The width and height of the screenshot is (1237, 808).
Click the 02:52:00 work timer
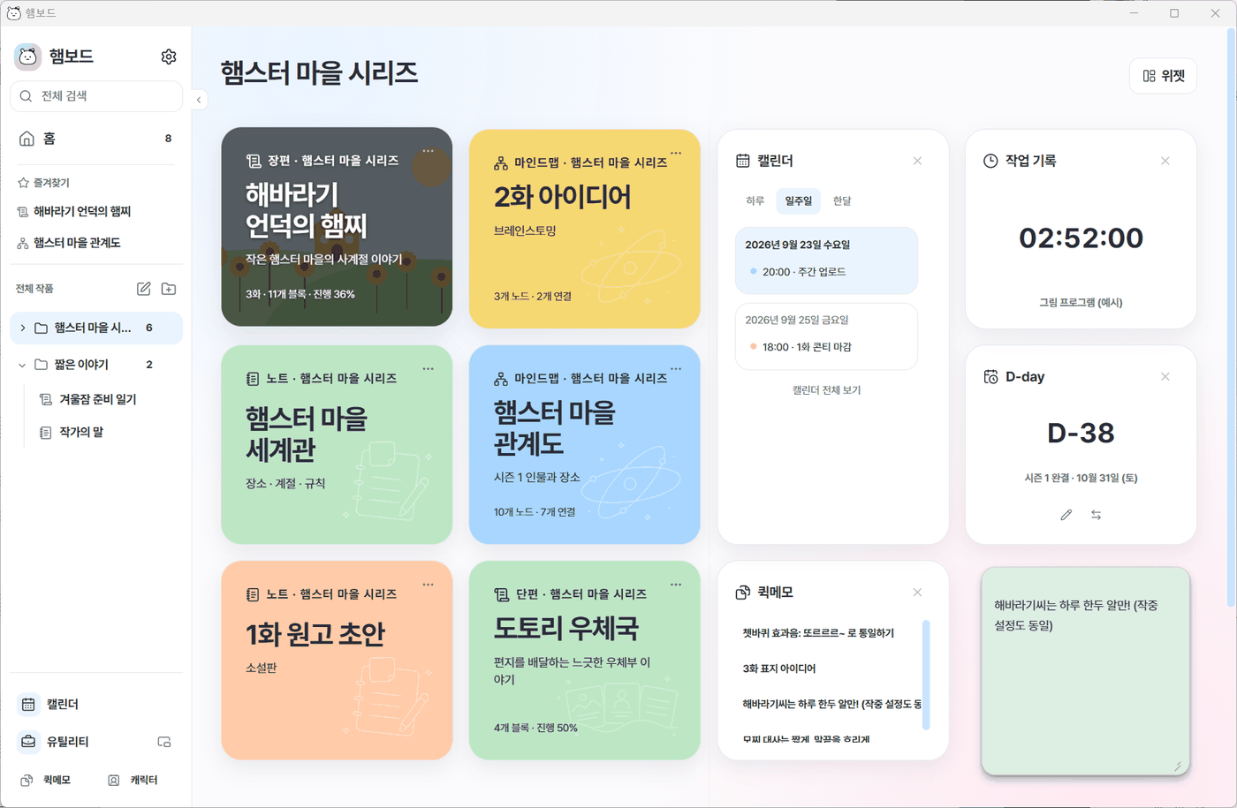click(1081, 238)
